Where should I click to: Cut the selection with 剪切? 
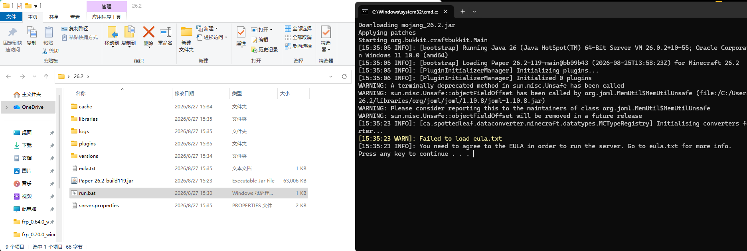coord(51,51)
